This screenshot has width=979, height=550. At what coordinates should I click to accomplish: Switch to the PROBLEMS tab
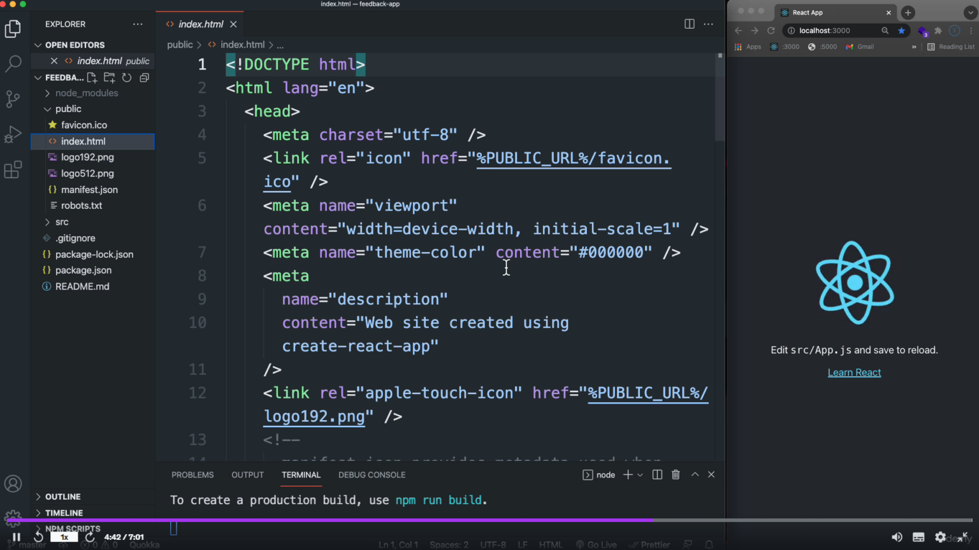pyautogui.click(x=192, y=474)
